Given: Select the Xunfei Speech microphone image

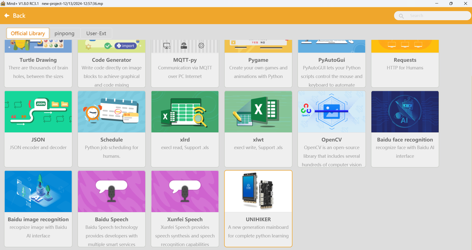Looking at the screenshot, I should [185, 192].
